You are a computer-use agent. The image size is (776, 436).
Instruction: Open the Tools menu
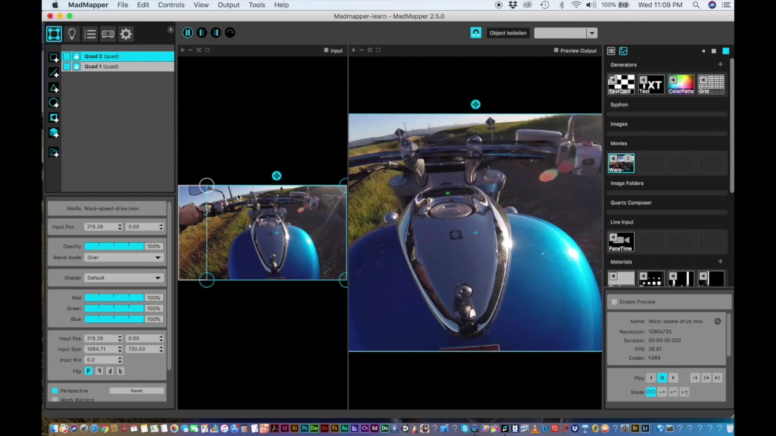257,5
